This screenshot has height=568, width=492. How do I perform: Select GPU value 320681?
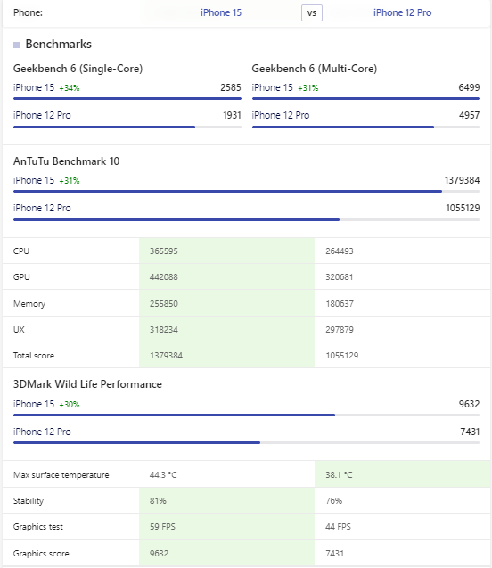click(340, 277)
